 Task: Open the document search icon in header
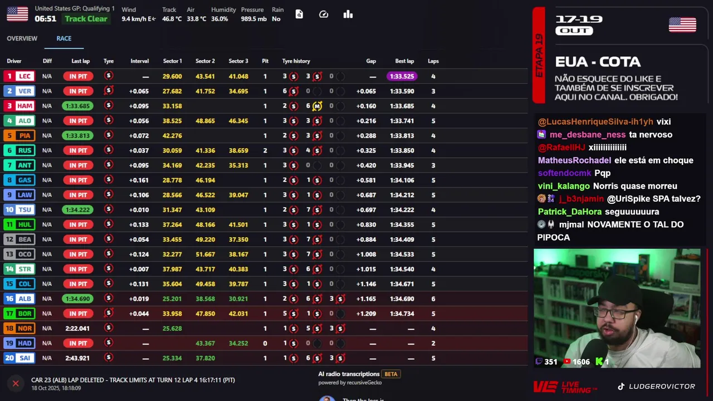coord(299,14)
